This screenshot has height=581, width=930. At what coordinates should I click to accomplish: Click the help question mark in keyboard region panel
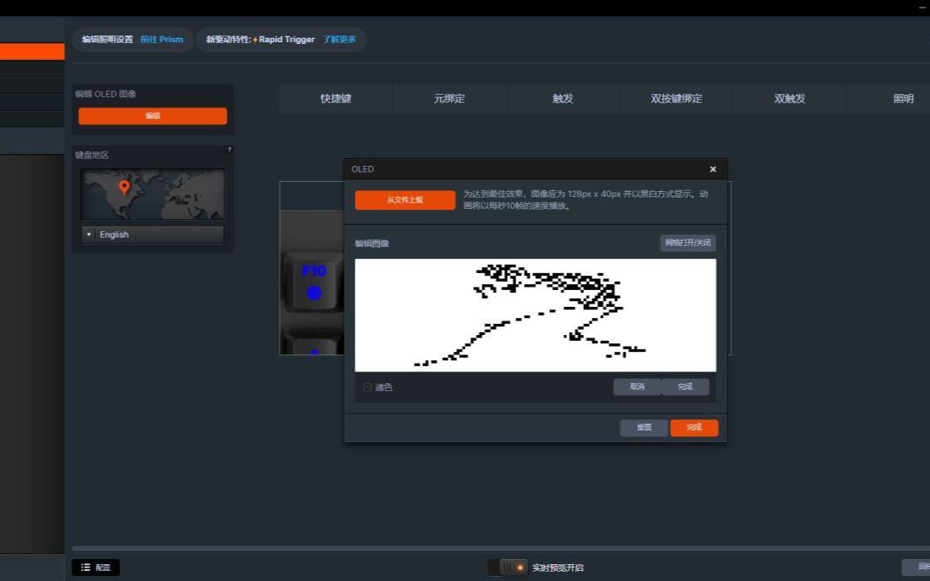(x=228, y=150)
